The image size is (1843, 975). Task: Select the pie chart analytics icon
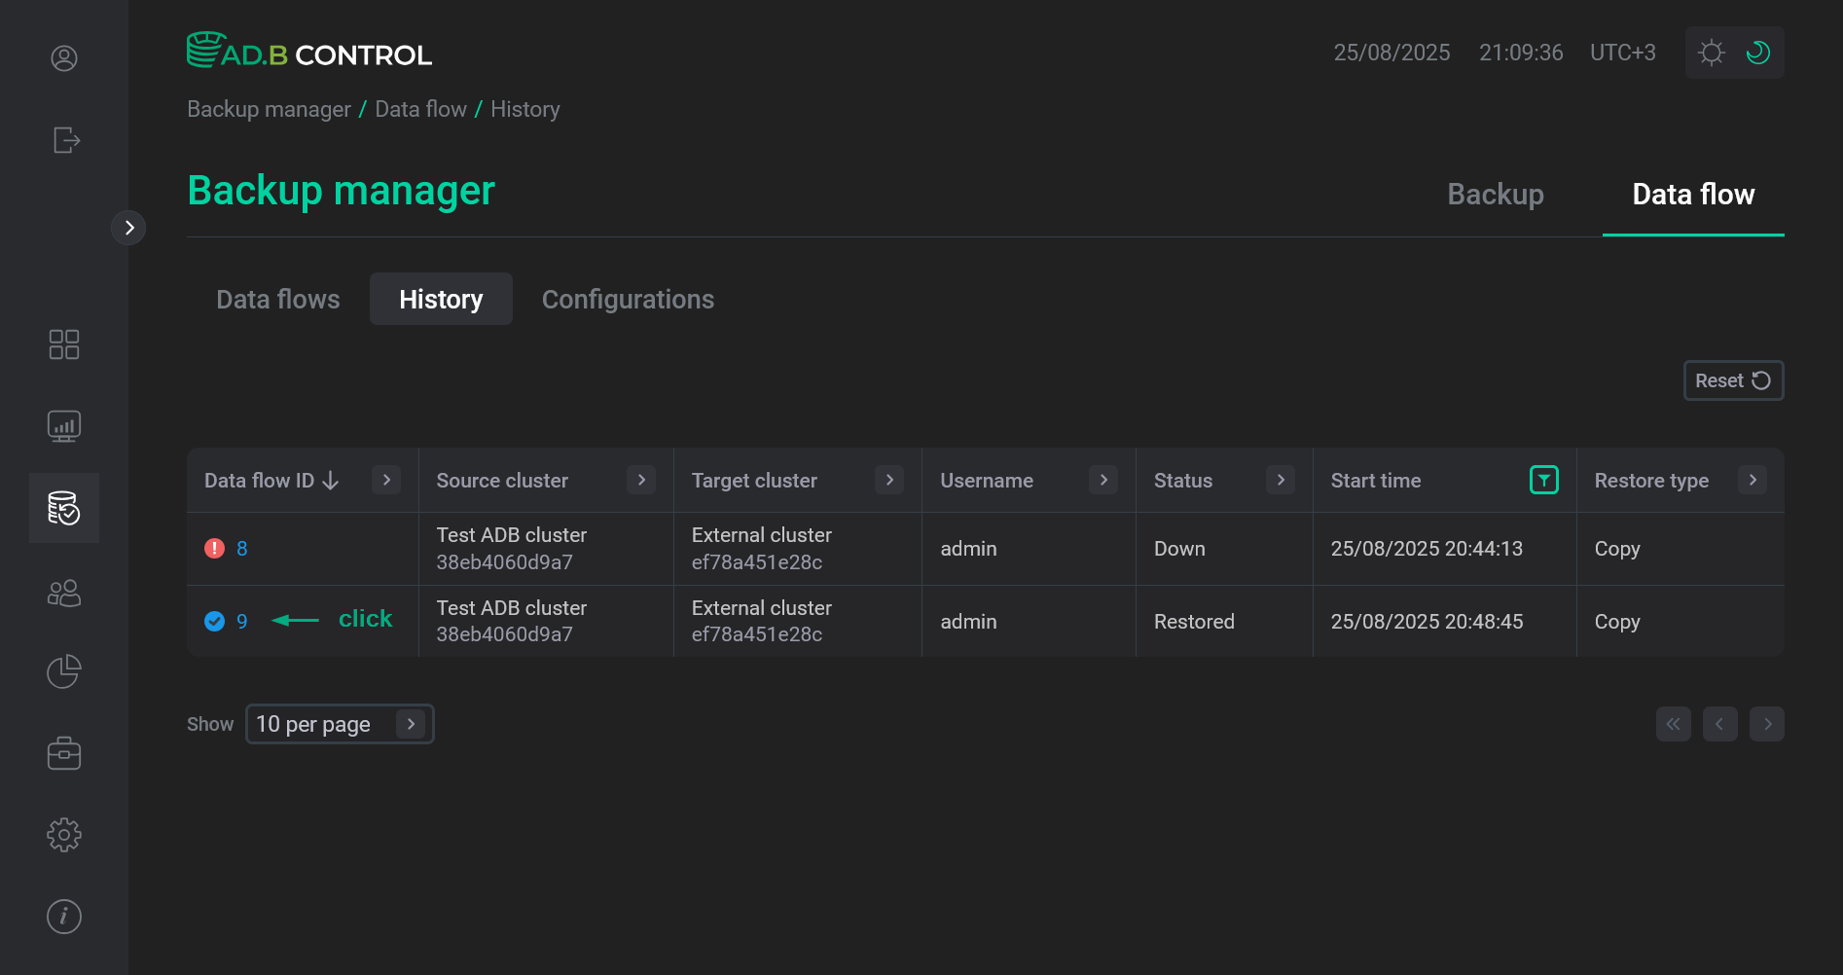coord(63,670)
